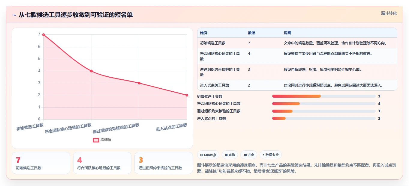The height and width of the screenshot is (186, 409).
Task: Click the 指标值 legend label
Action: (106, 140)
